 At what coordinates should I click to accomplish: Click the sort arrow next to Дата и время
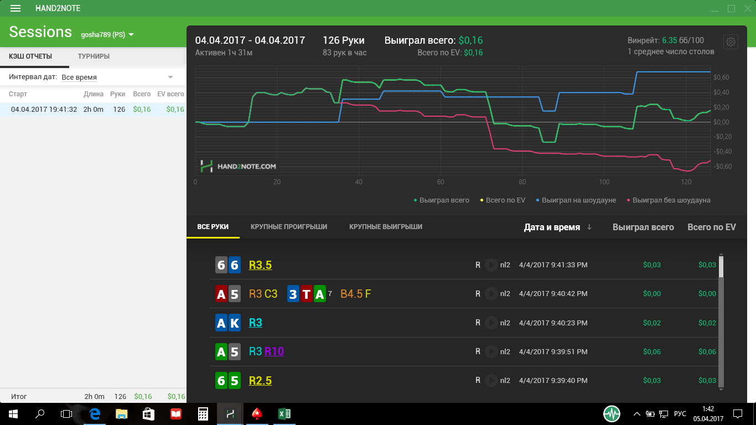(x=589, y=227)
